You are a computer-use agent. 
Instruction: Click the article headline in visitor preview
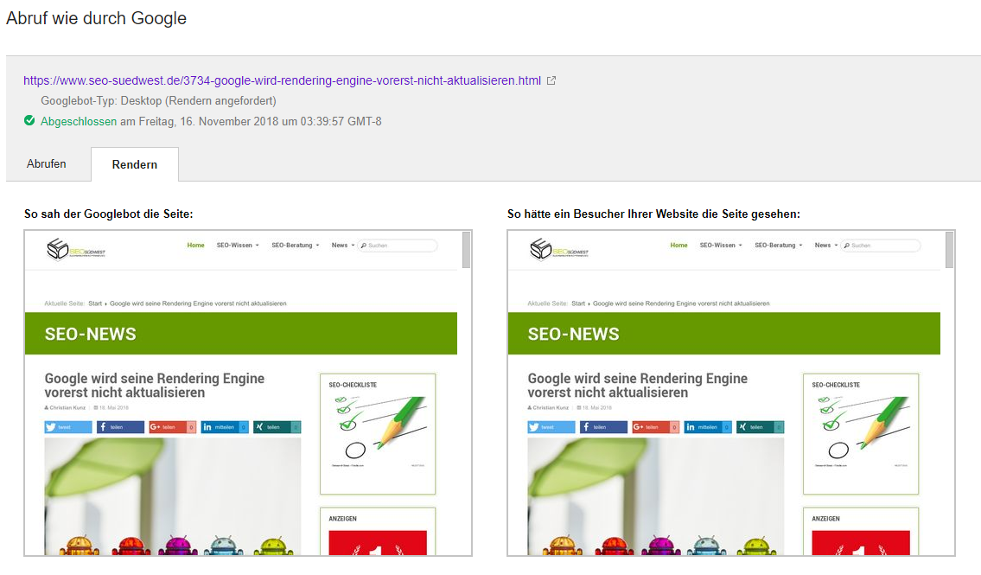(x=638, y=386)
